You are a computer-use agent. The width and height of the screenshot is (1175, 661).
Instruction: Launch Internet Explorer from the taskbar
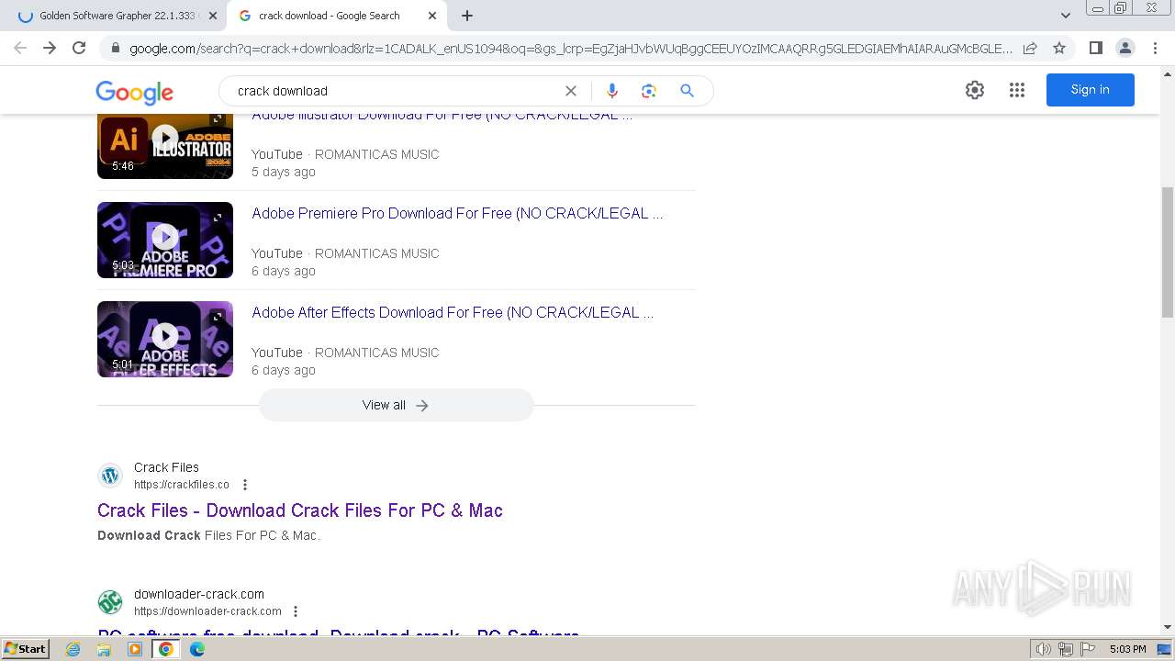click(x=73, y=649)
